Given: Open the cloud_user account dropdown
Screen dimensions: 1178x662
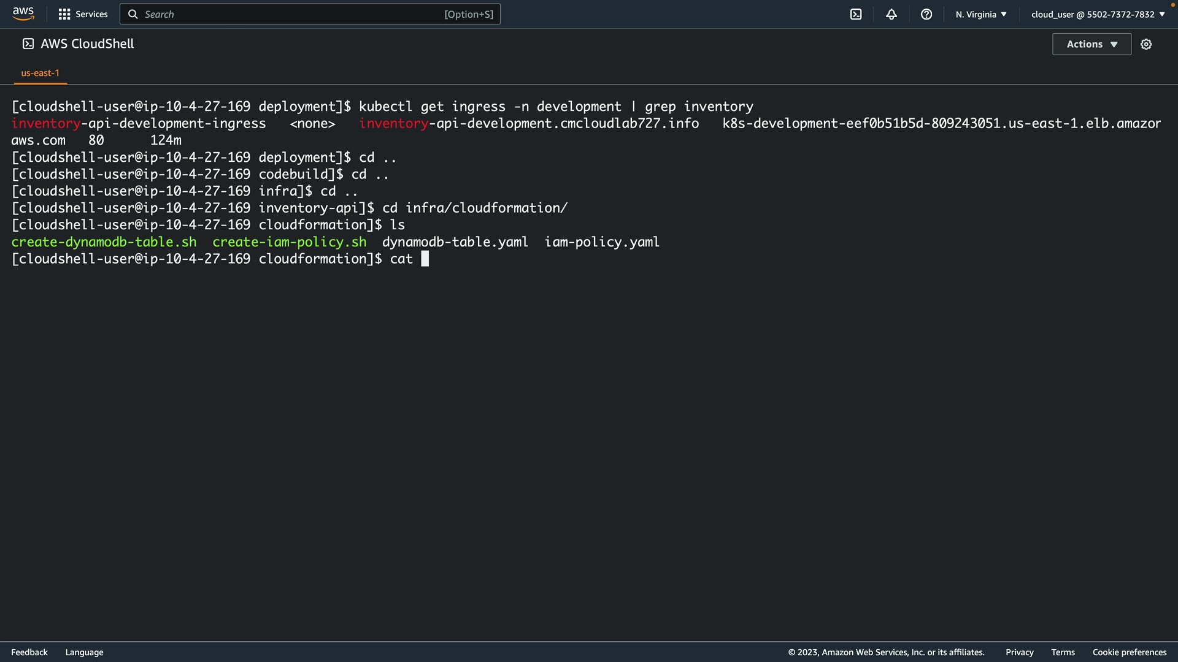Looking at the screenshot, I should [1098, 14].
